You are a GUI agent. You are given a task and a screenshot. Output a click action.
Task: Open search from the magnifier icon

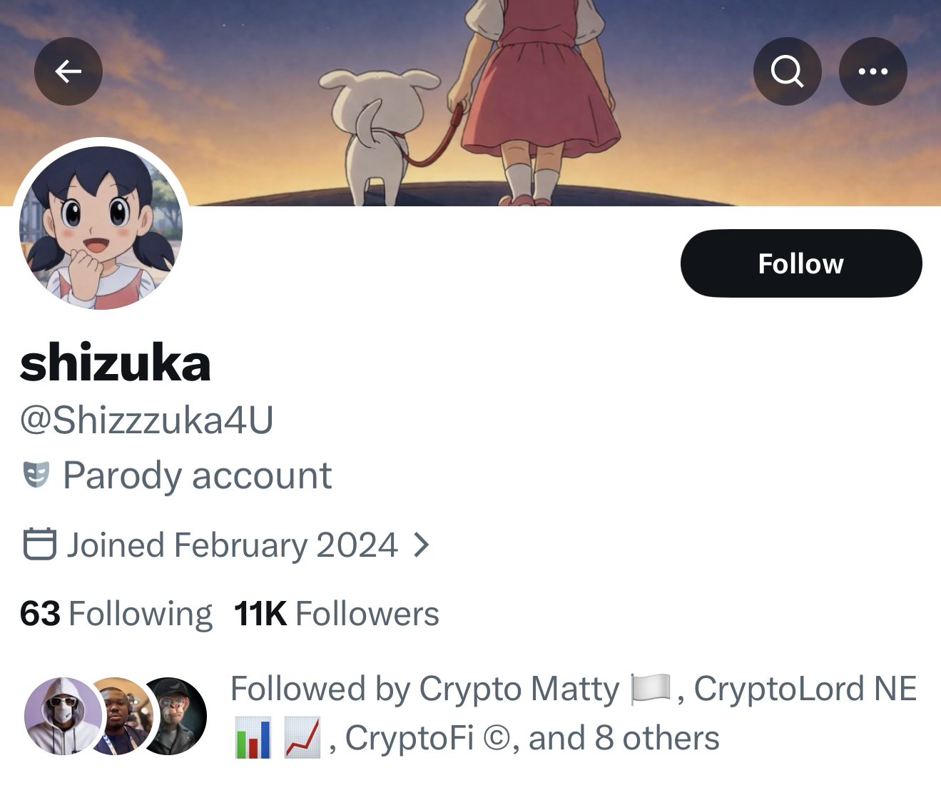(787, 71)
